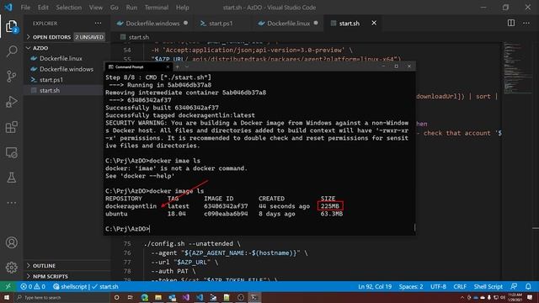Open the Search view icon
The image size is (539, 303).
(11, 51)
